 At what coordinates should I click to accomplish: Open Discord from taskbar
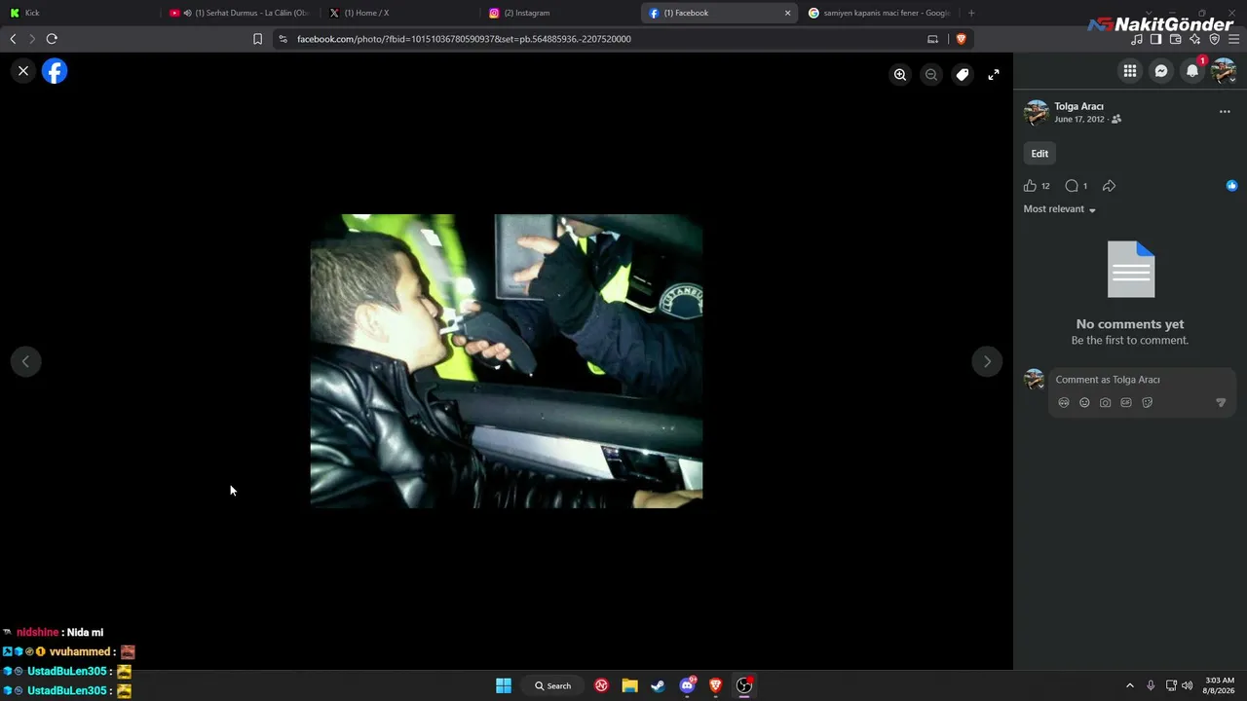688,685
